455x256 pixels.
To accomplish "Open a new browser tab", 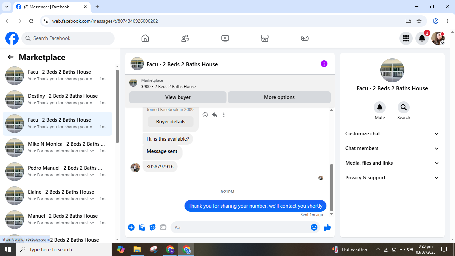I will (97, 7).
